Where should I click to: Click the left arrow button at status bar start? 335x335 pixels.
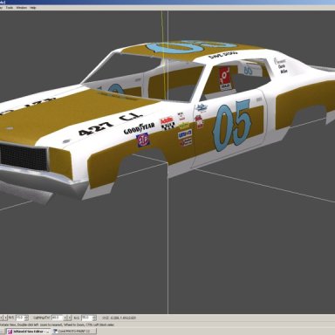1,318
